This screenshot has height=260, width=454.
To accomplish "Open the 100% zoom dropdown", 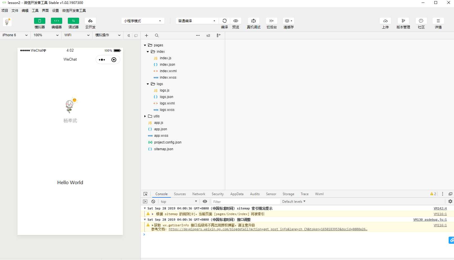I will pos(46,35).
